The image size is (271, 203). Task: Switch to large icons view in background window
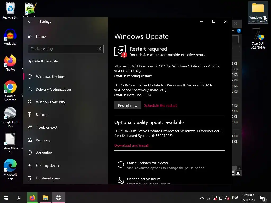coord(238,173)
